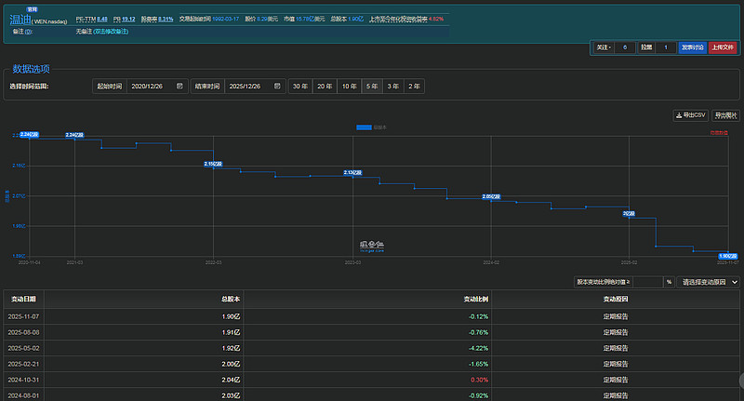Switch to the 20年 range option
Viewport: 744px width, 401px height.
[325, 87]
